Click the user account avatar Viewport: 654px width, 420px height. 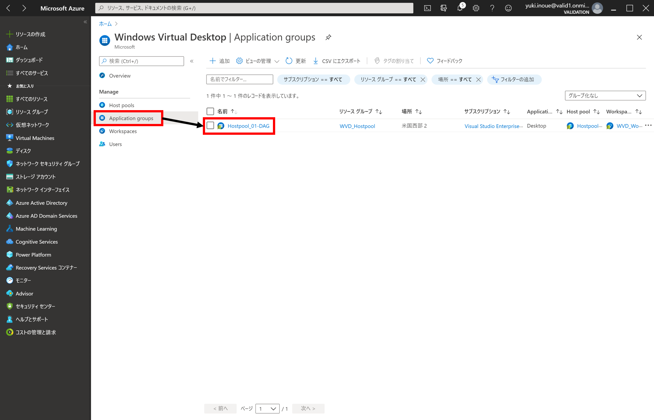(597, 8)
